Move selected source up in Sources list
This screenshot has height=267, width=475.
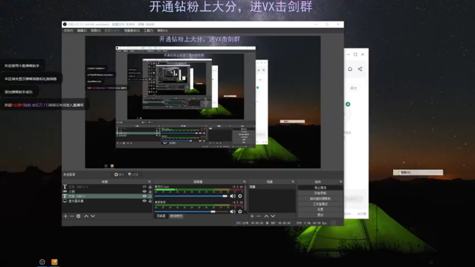[86, 216]
